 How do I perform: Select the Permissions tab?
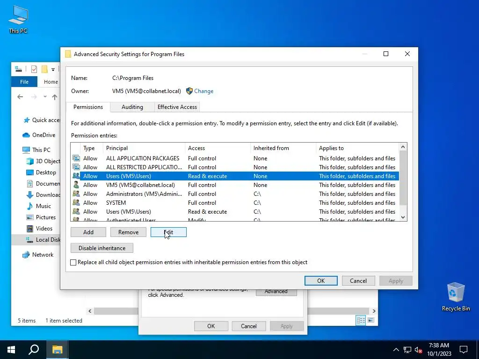tap(88, 107)
